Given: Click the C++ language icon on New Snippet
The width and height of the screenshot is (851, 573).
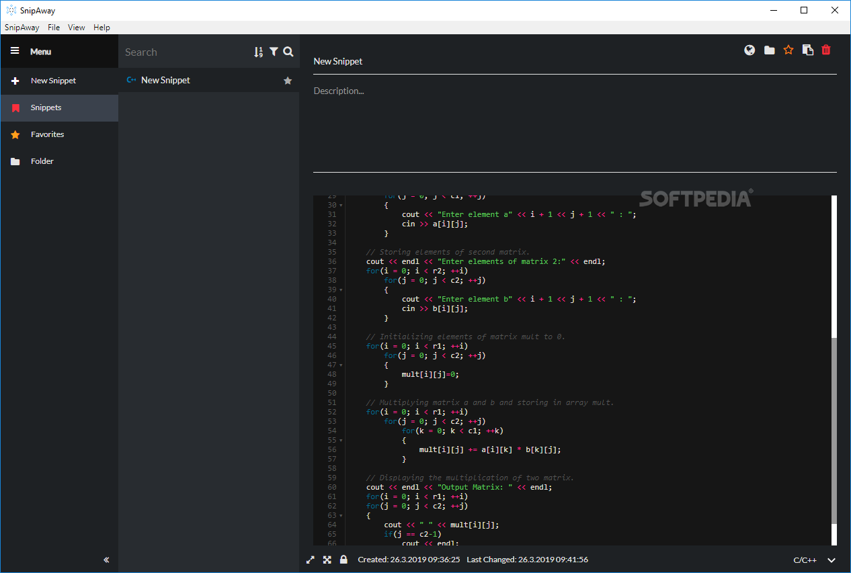Looking at the screenshot, I should point(132,80).
